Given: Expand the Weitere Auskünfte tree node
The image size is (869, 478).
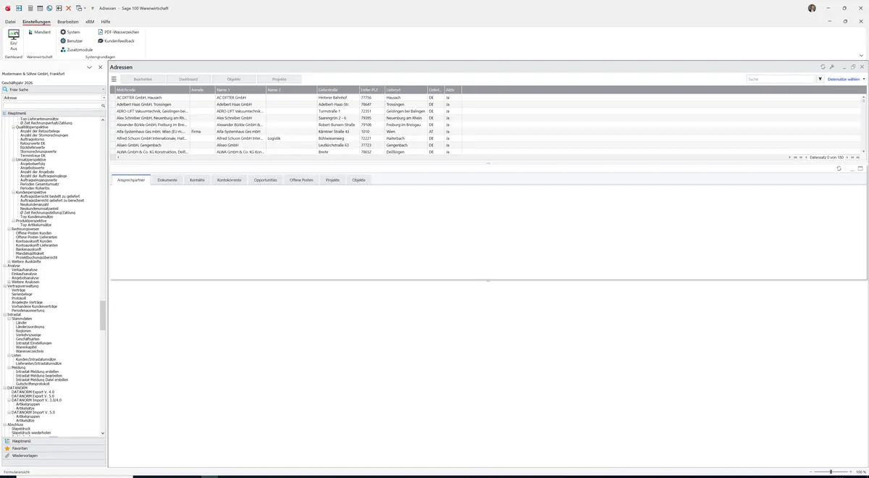Looking at the screenshot, I should (x=9, y=261).
